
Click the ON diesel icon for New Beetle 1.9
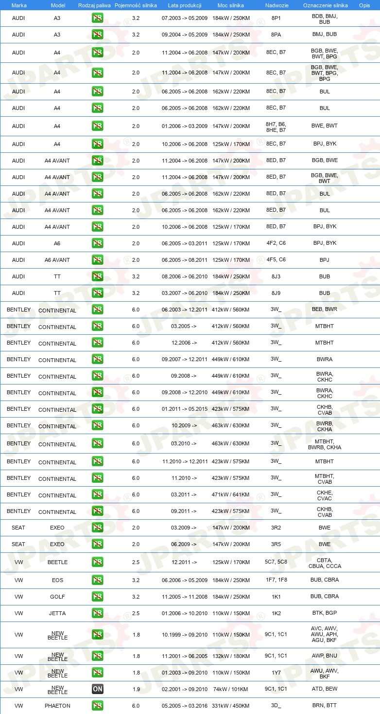[97, 689]
